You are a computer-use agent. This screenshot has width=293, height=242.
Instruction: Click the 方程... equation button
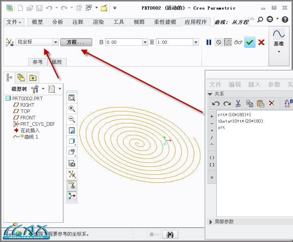pyautogui.click(x=76, y=42)
